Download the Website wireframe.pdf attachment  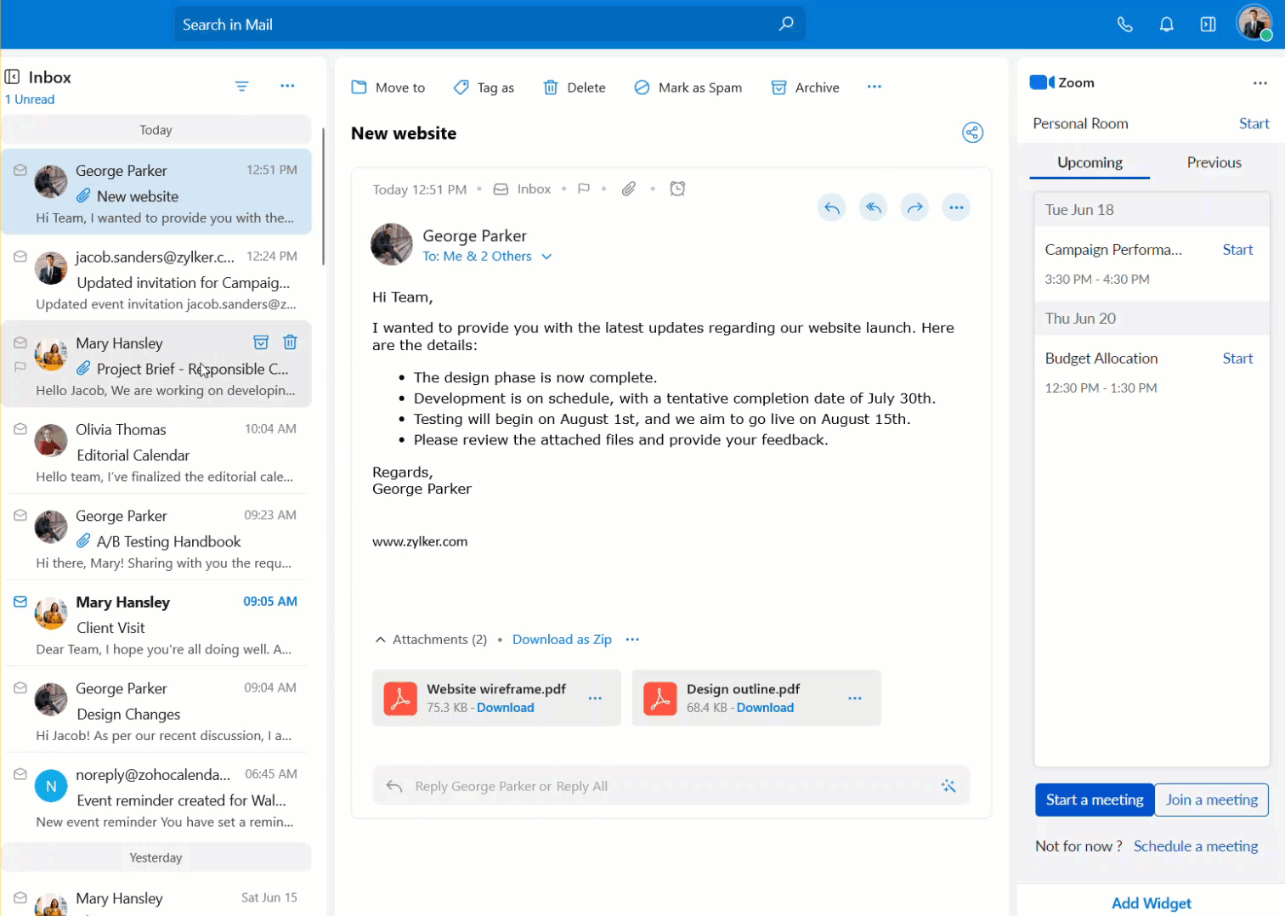coord(506,708)
